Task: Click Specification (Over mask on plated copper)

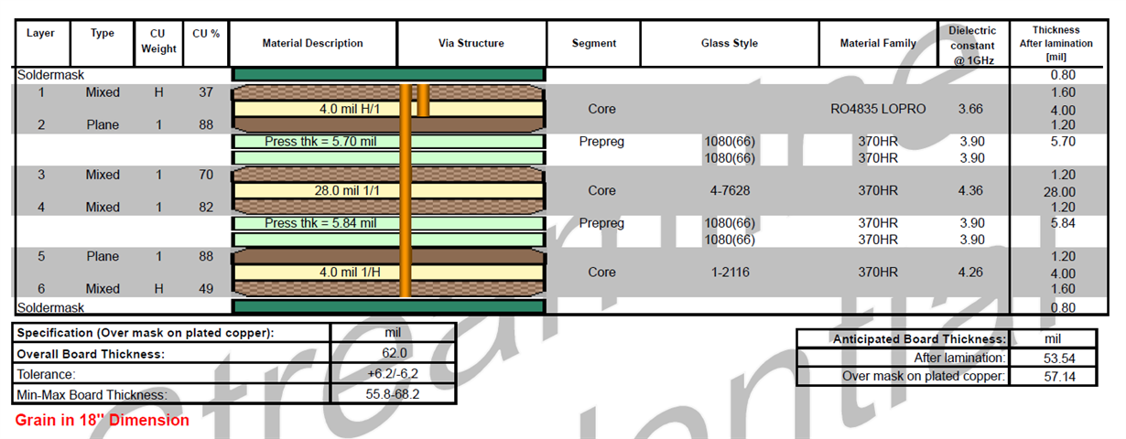Action: coord(145,333)
